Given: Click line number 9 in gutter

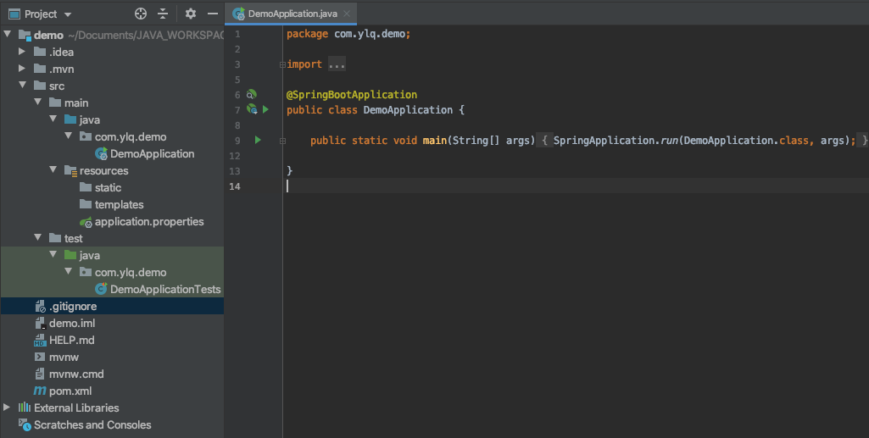Looking at the screenshot, I should (x=237, y=141).
